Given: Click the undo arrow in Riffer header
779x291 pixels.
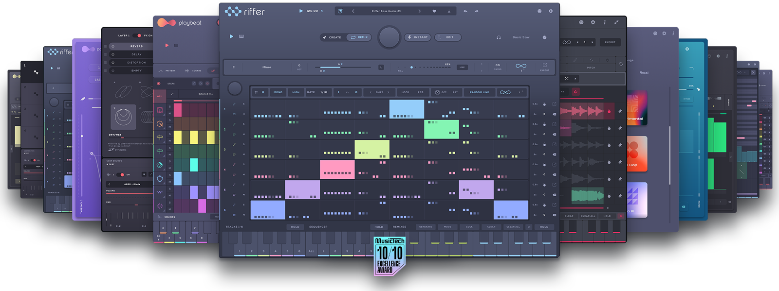Looking at the screenshot, I should point(465,11).
